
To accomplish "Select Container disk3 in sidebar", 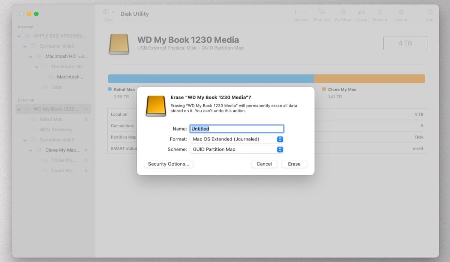I will [54, 46].
